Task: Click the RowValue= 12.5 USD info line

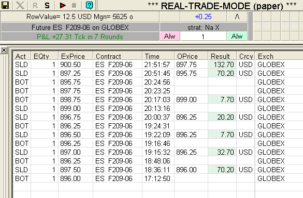Action: [80, 16]
